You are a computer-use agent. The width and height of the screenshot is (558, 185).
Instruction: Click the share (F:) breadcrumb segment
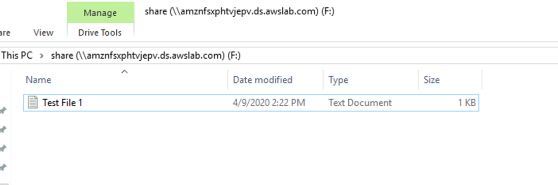coord(146,56)
